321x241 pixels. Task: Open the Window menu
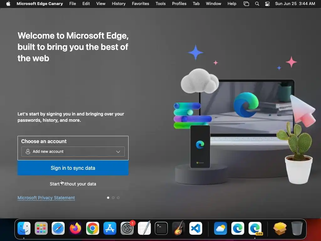213,4
